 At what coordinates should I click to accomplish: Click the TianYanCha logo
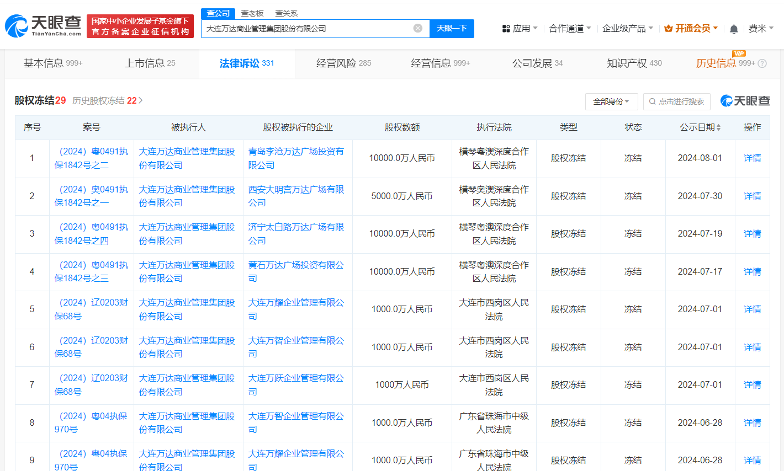41,24
